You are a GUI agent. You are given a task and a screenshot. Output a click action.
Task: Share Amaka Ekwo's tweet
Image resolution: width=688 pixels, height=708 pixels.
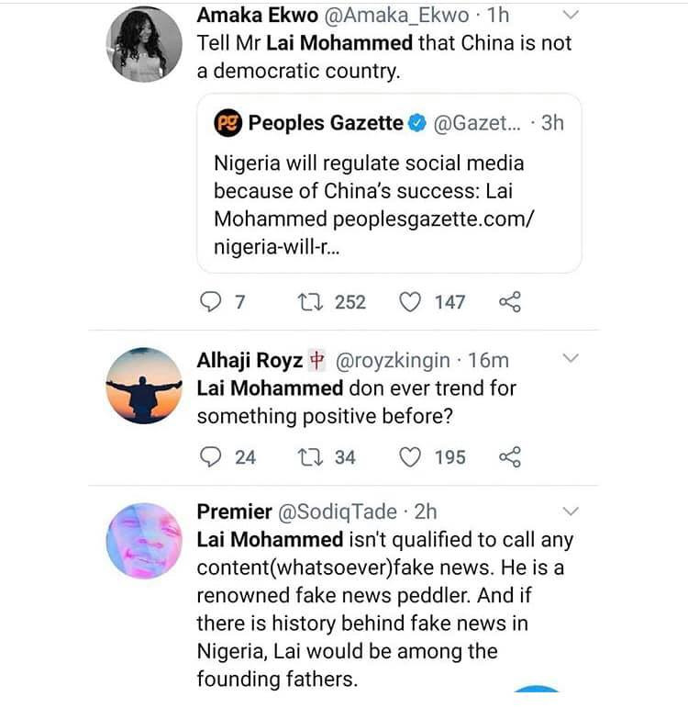click(509, 302)
